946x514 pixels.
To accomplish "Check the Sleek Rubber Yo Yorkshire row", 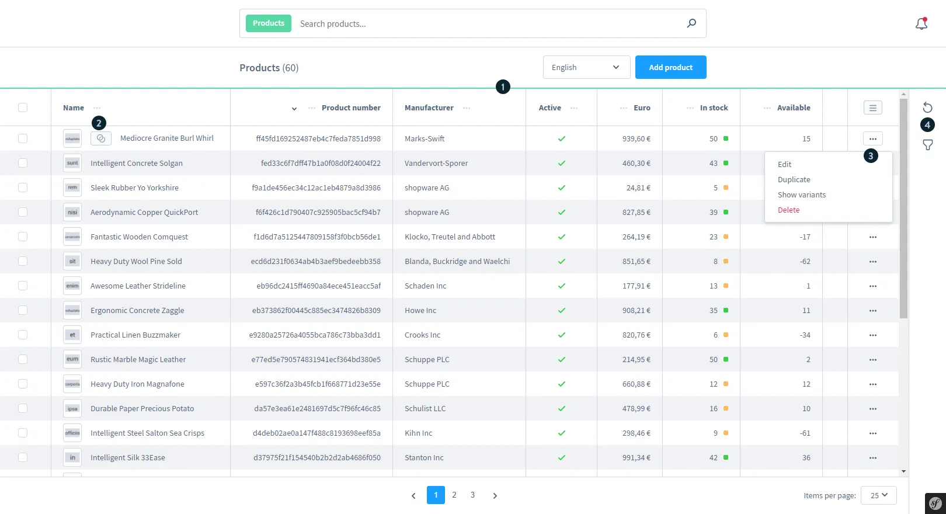I will click(23, 187).
